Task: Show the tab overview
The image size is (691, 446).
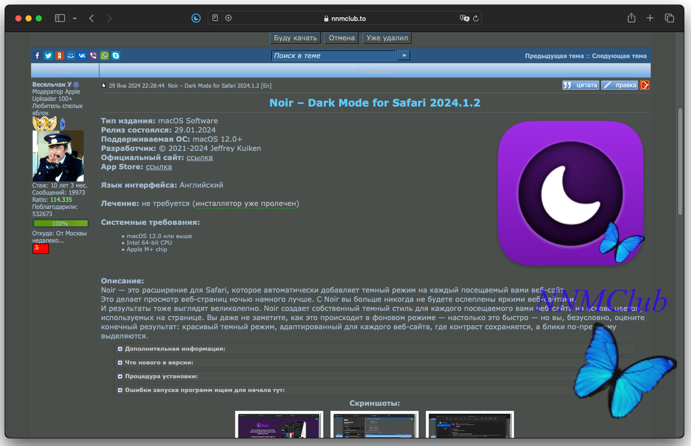Action: tap(670, 18)
